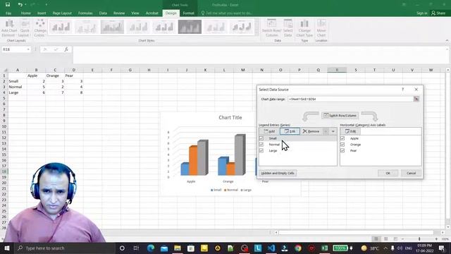This screenshot has width=451, height=254.
Task: Switch to the Formulas tab
Action: click(85, 13)
